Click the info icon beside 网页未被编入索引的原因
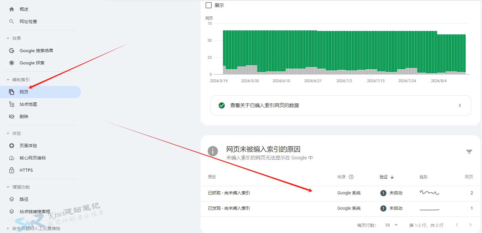Viewport: 482px width, 233px height. point(213,151)
